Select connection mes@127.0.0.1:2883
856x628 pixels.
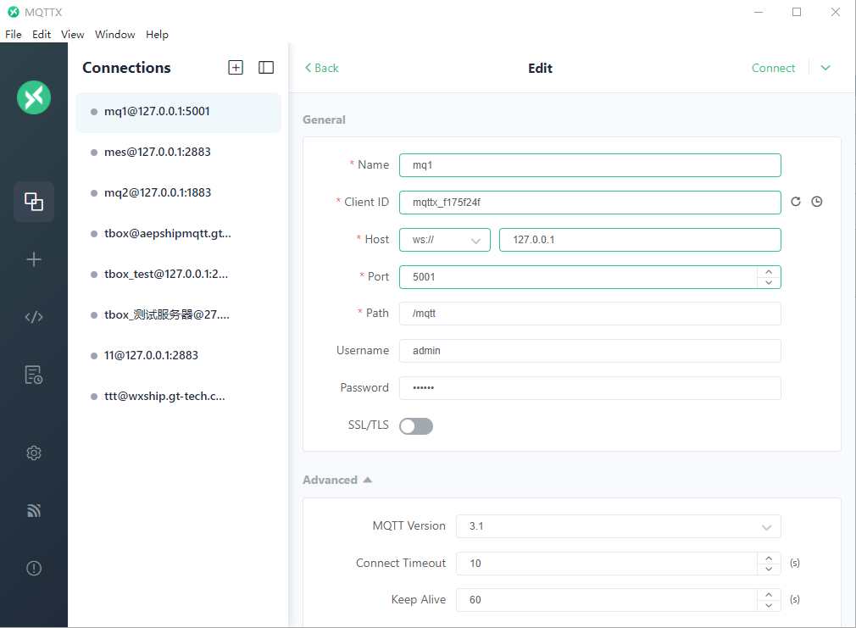178,153
